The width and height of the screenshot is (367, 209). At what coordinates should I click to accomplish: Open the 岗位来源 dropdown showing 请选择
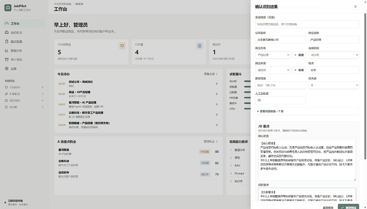pos(273,70)
